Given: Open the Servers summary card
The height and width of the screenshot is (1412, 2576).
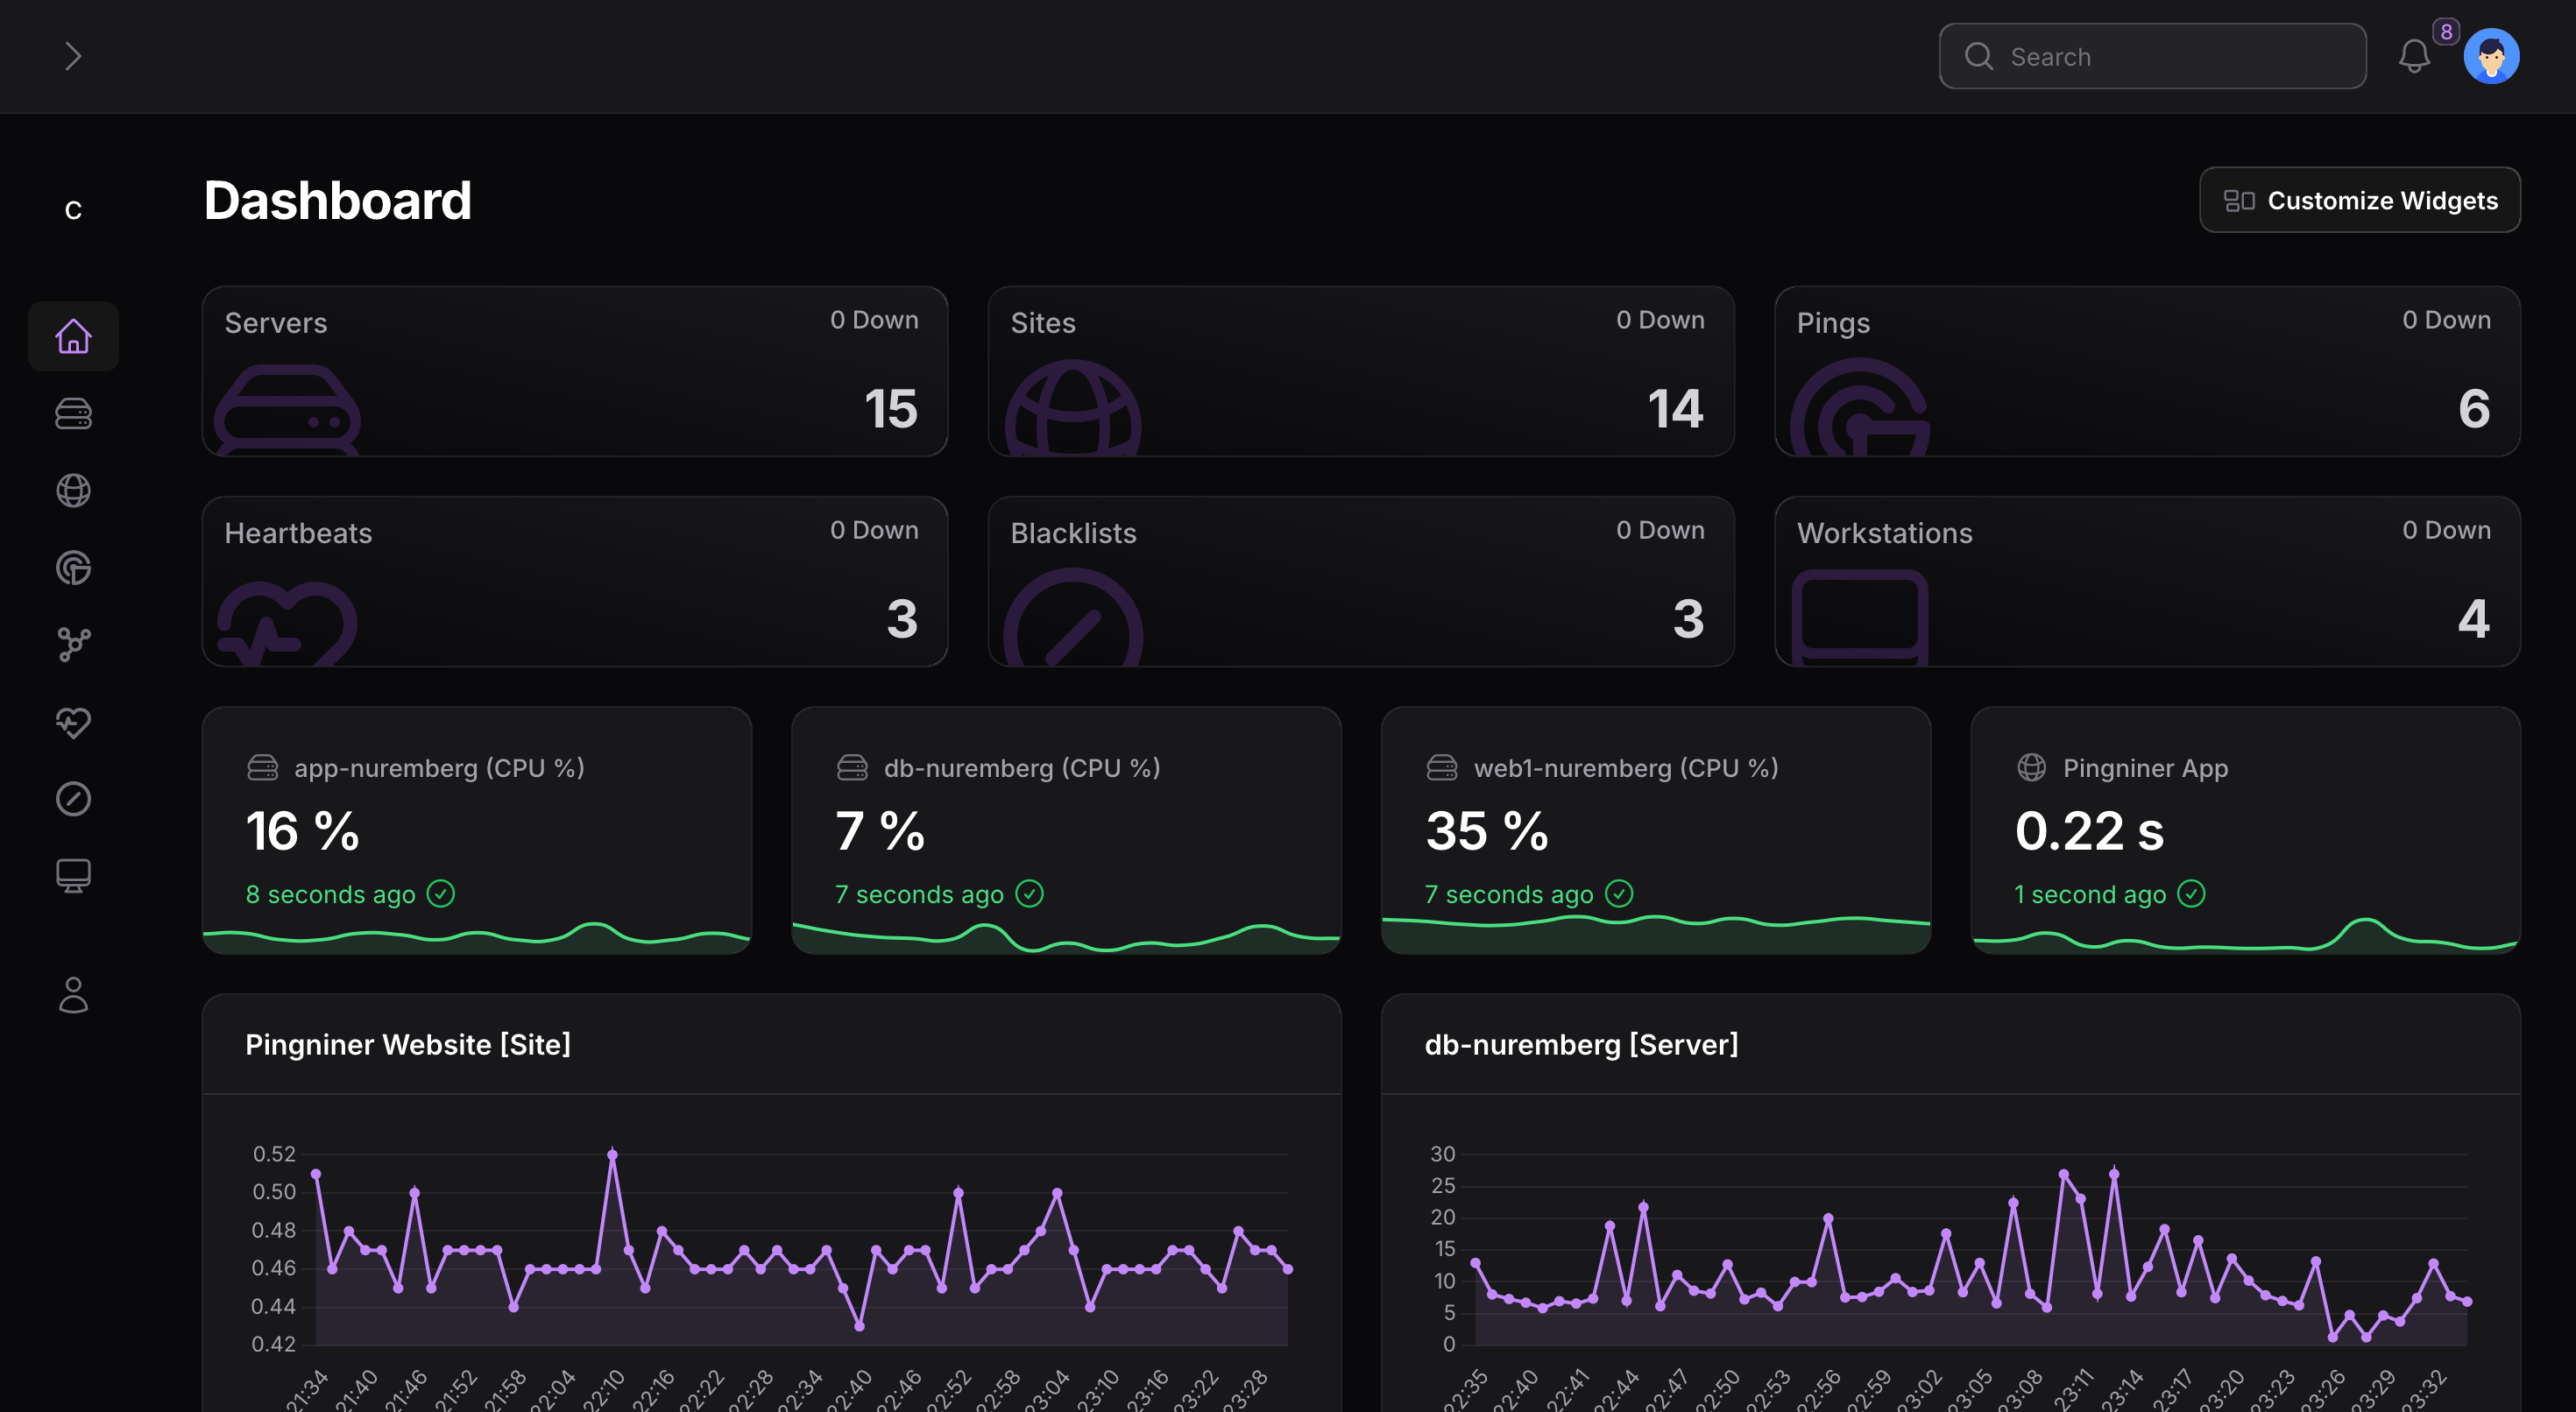Looking at the screenshot, I should [574, 371].
